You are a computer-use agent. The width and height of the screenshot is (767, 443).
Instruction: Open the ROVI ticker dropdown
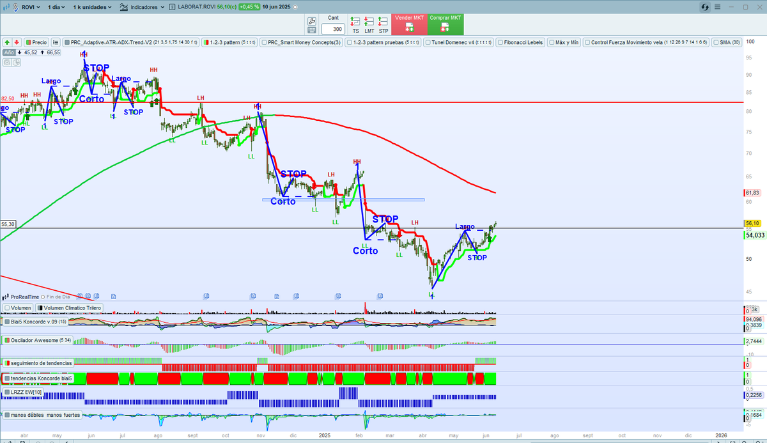[x=31, y=7]
